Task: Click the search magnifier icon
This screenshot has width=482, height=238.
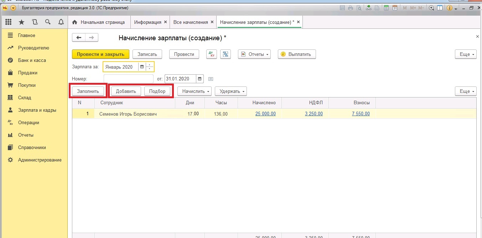Action: tap(48, 22)
